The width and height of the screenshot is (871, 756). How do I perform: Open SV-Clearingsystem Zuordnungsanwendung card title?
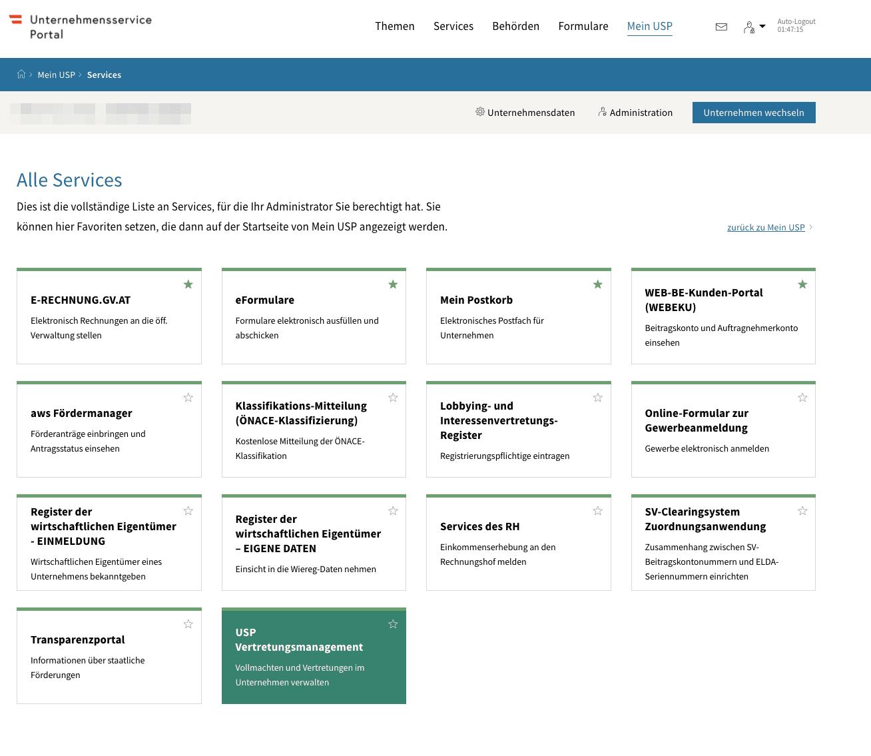tap(705, 519)
